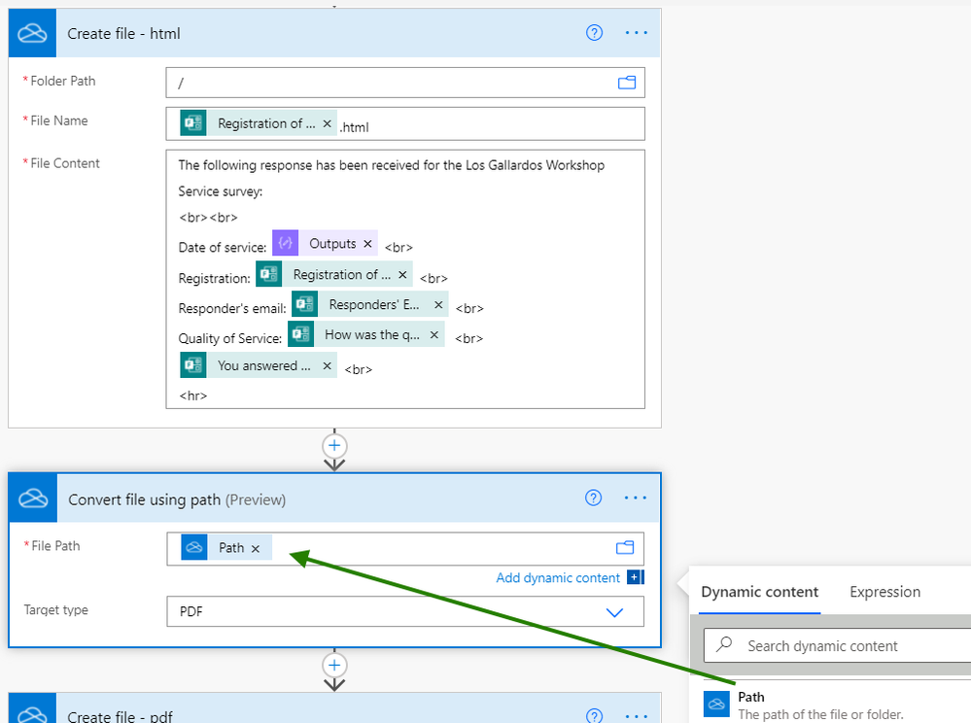971x723 pixels.
Task: Insert a new step below Convert file using path
Action: (x=334, y=665)
